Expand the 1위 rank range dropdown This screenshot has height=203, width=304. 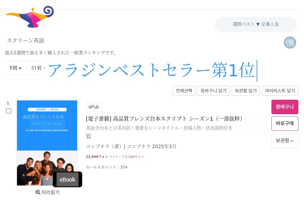(15, 68)
